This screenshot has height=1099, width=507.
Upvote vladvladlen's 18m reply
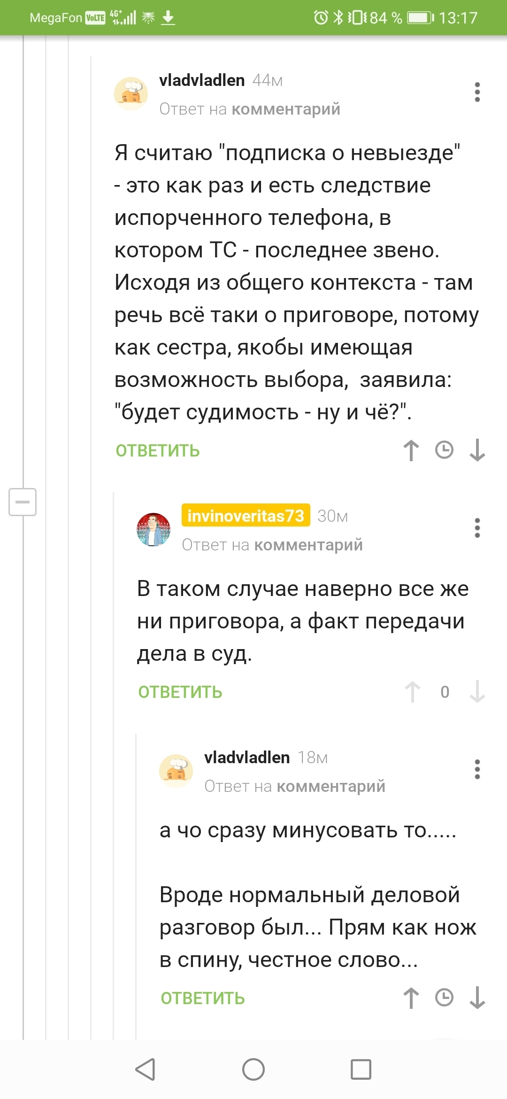coord(411,998)
